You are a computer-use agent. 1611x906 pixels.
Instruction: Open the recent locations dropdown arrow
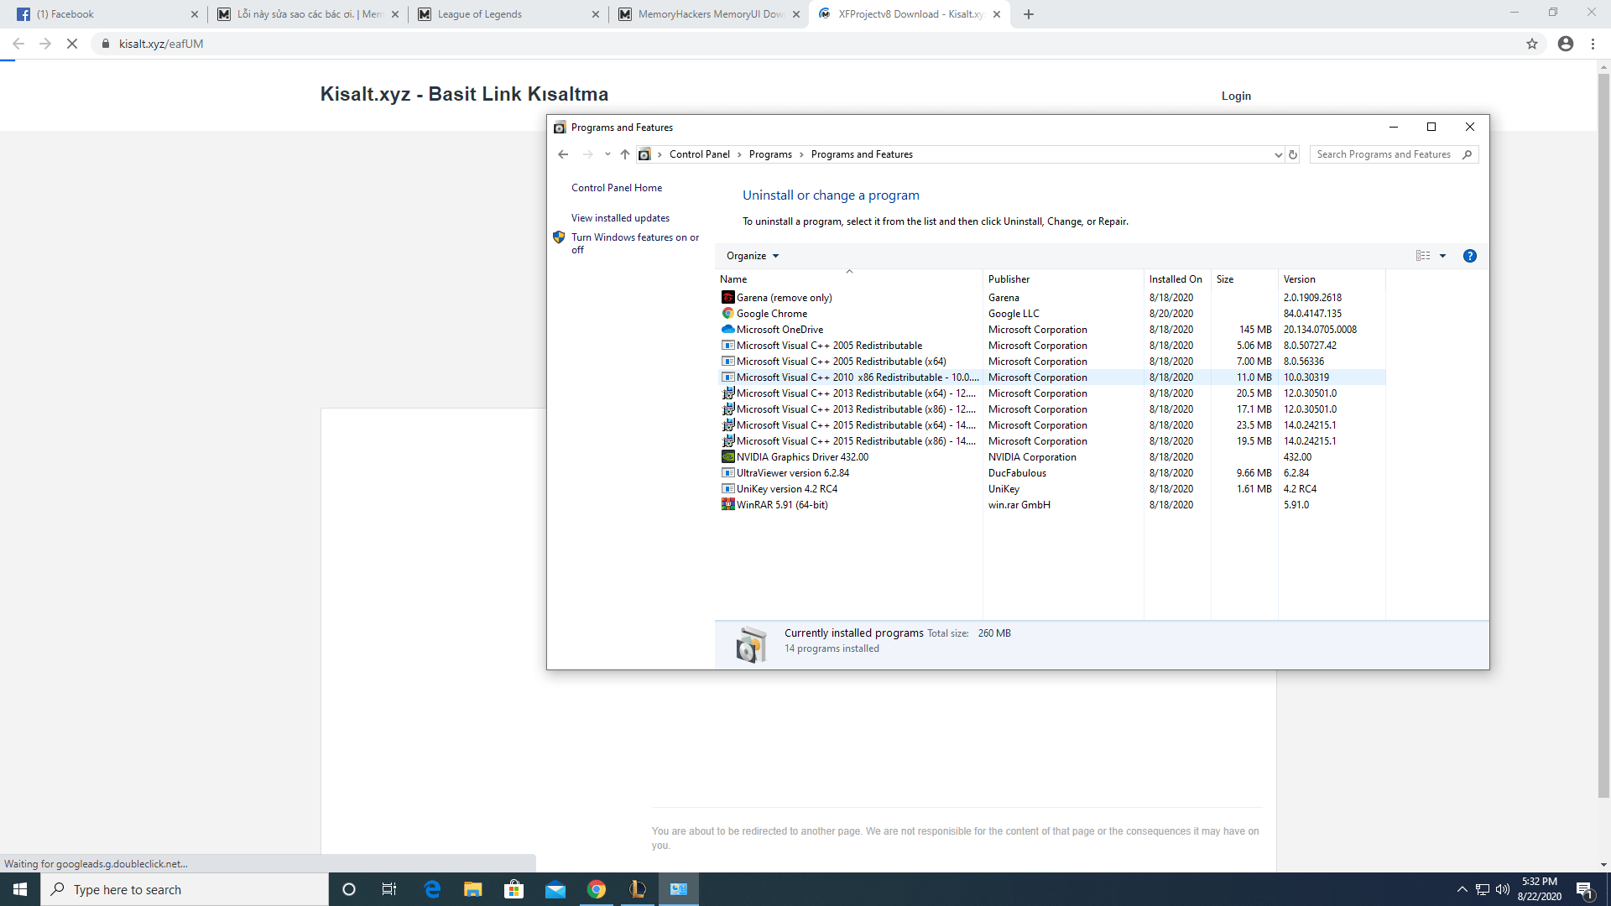click(607, 154)
